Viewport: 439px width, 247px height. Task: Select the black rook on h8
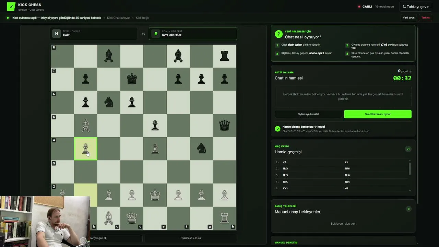click(224, 56)
